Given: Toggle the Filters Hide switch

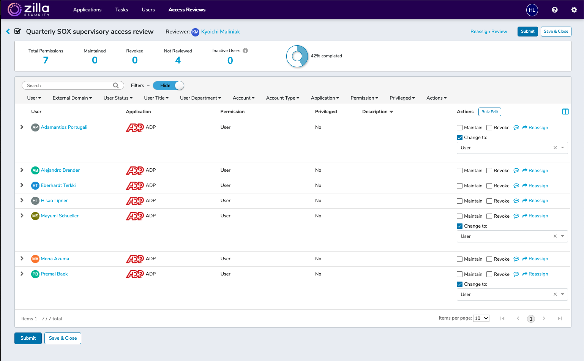Looking at the screenshot, I should 168,85.
